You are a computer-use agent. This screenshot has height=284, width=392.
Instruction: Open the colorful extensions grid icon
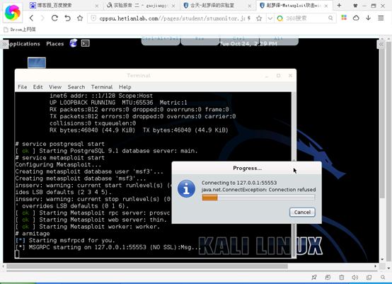click(x=344, y=18)
